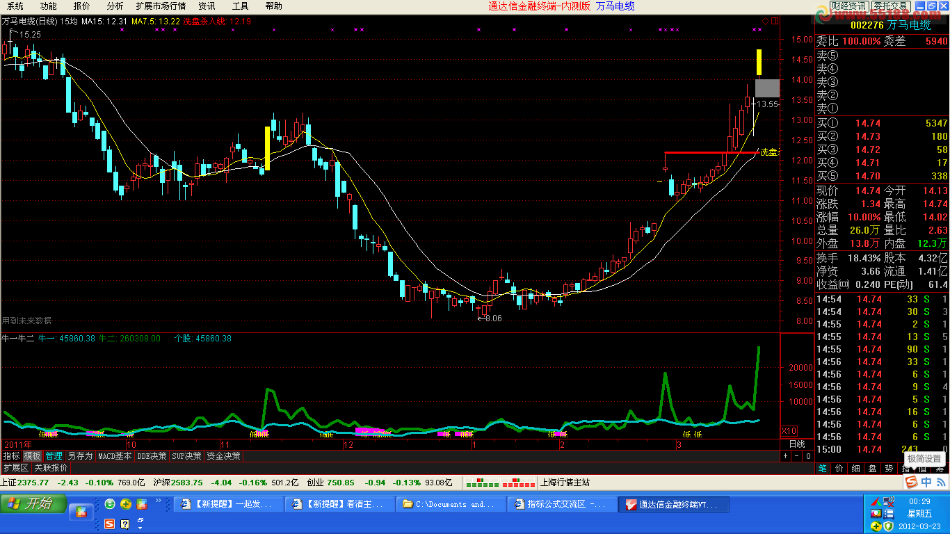Switch to the MACD基本 template tab
The width and height of the screenshot is (950, 534).
point(114,456)
